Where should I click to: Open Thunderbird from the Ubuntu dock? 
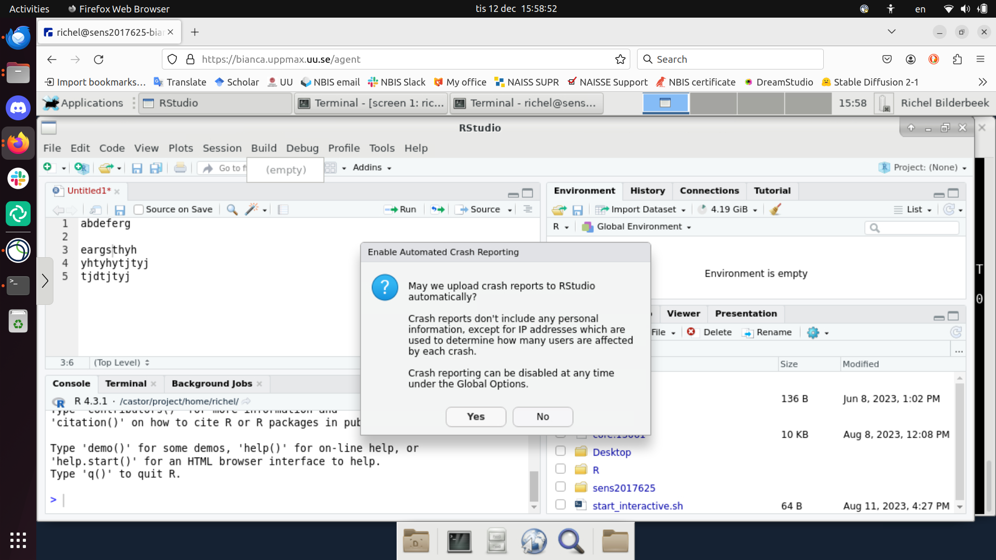click(x=18, y=37)
